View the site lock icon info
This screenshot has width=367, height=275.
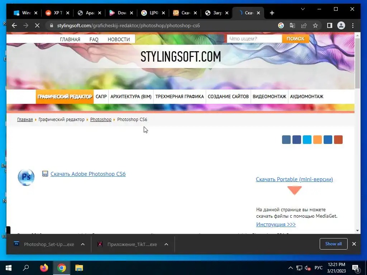[52, 25]
